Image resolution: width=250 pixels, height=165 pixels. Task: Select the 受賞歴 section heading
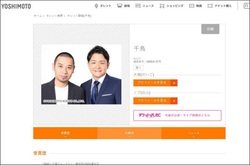(x=40, y=153)
